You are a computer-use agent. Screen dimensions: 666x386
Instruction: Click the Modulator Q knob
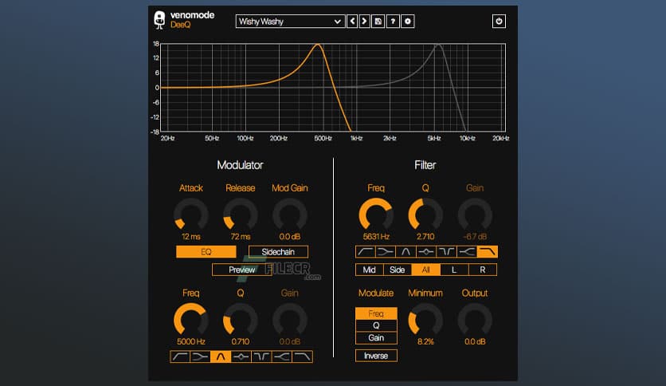241,320
